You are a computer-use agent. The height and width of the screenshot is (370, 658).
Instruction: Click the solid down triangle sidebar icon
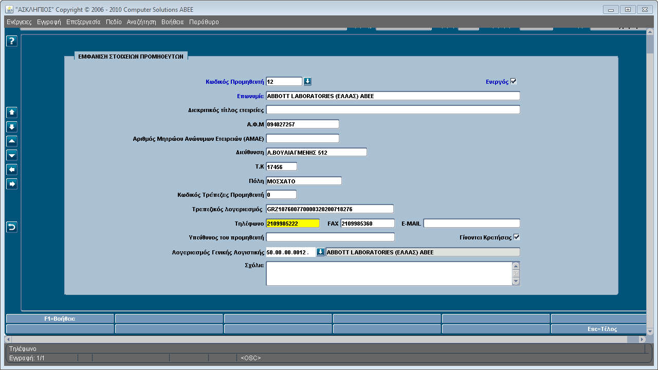pyautogui.click(x=12, y=155)
